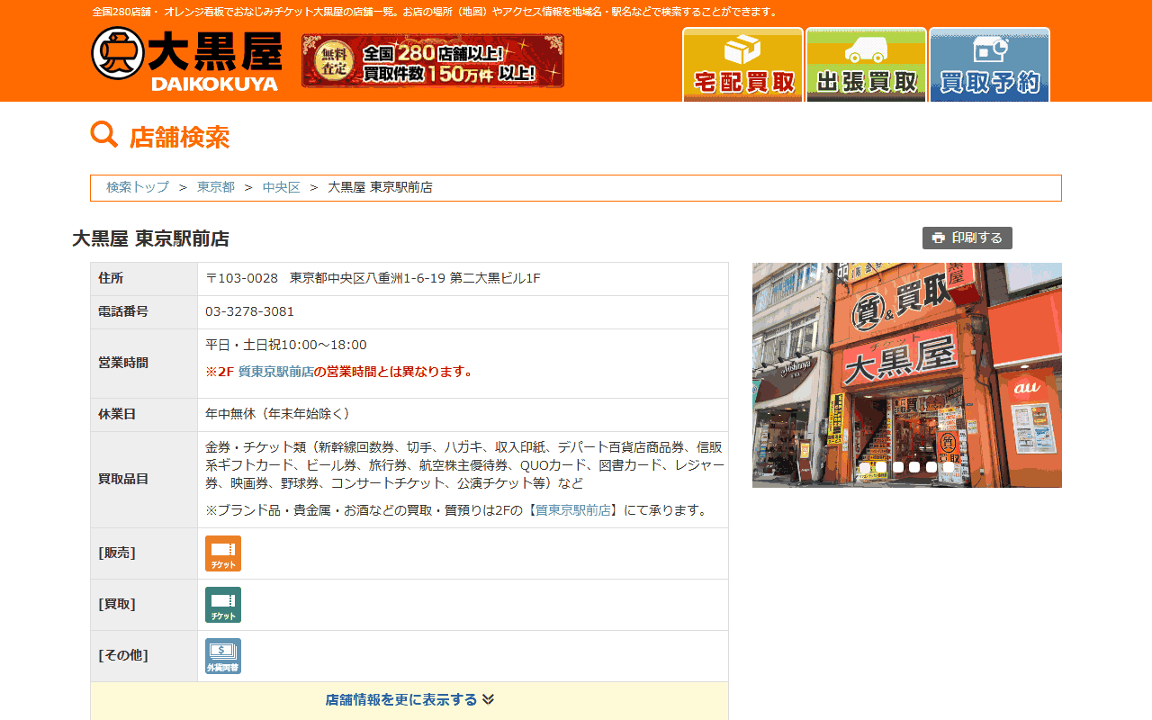Click the 買取品目 row header
The width and height of the screenshot is (1152, 720).
click(144, 480)
